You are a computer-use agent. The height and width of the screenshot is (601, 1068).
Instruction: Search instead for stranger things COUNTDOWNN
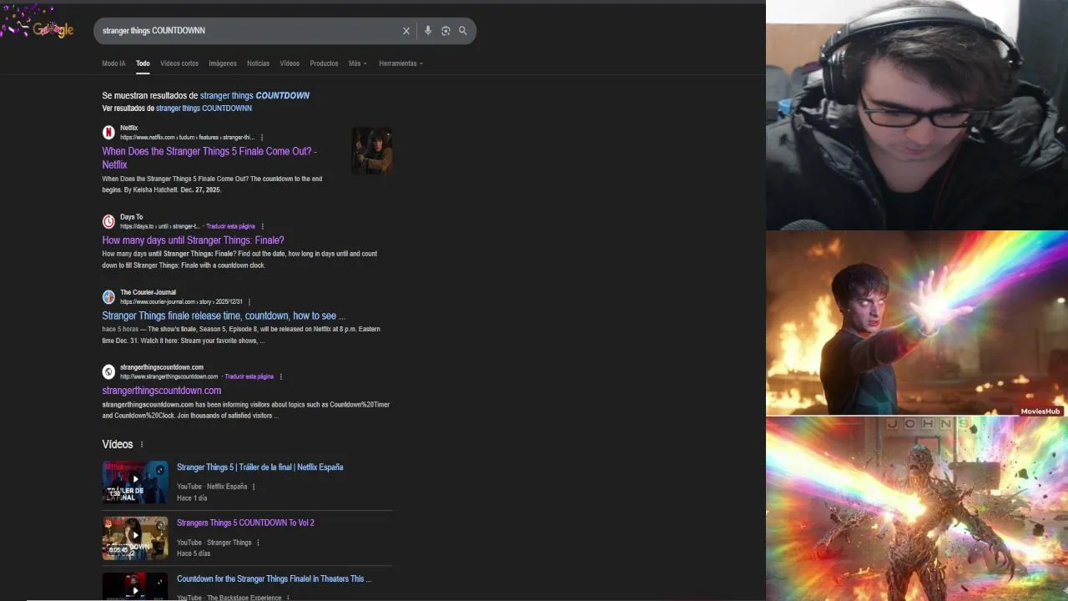tap(204, 109)
